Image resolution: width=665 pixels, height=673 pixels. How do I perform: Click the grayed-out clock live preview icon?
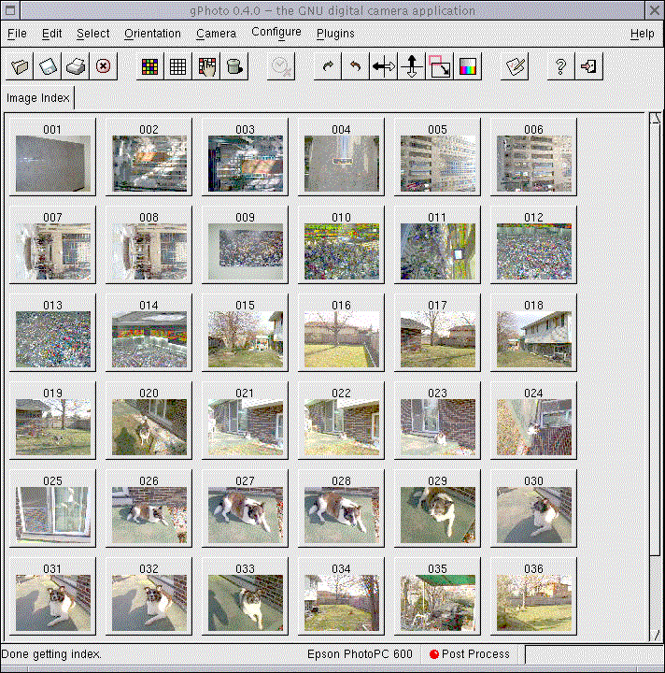click(281, 66)
